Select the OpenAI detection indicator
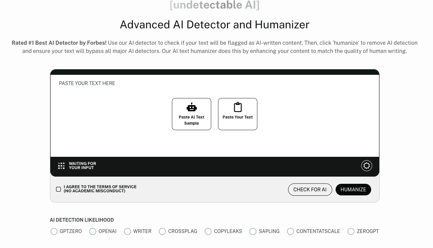Viewport: 433px width, 248px height. pyautogui.click(x=93, y=231)
